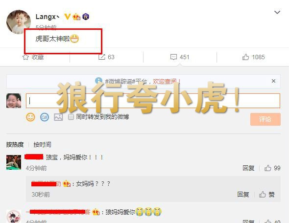This screenshot has height=223, width=289.
Task: Click the 收藏 star icon
Action: 25,57
